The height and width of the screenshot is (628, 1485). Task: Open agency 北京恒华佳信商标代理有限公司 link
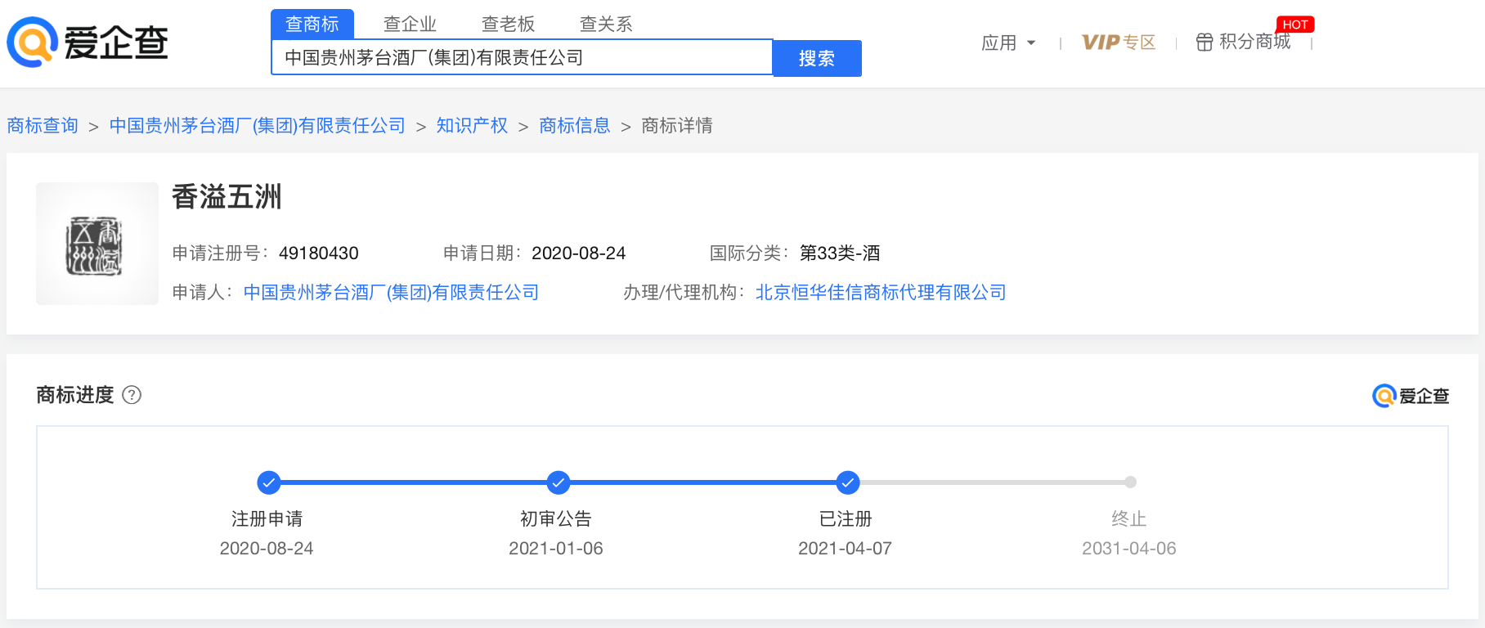pos(881,292)
